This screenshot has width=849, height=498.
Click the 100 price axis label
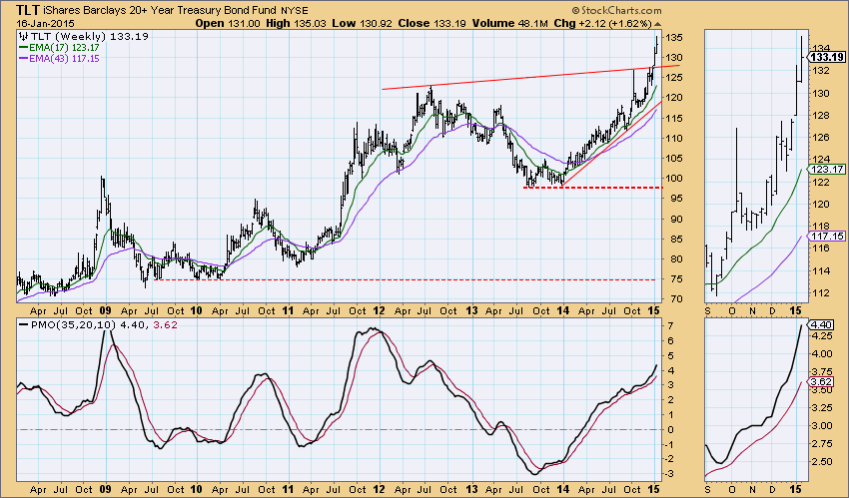674,179
